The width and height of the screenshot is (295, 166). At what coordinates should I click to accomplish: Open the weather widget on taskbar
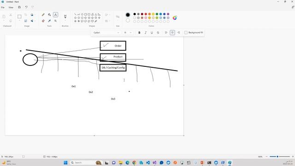[x=8, y=163]
